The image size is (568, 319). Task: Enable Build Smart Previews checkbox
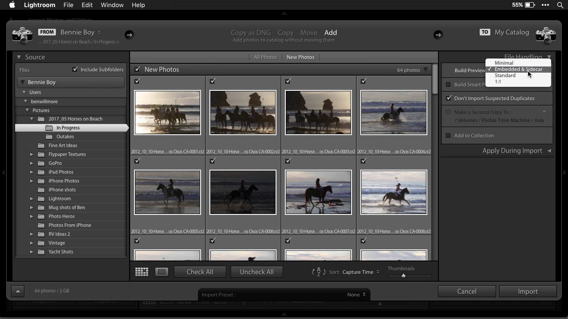coord(448,85)
